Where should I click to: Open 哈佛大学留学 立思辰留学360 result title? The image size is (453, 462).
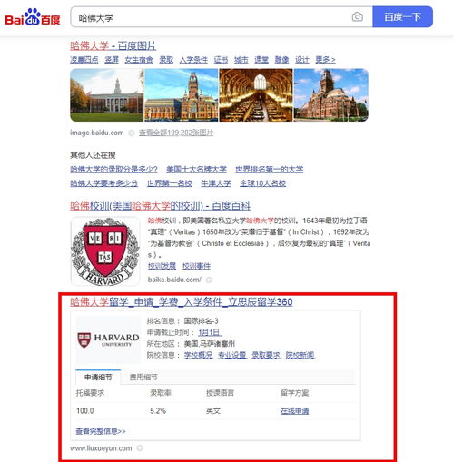[x=182, y=302]
